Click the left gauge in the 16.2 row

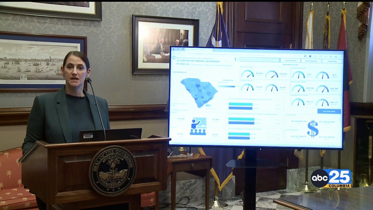click(x=298, y=75)
